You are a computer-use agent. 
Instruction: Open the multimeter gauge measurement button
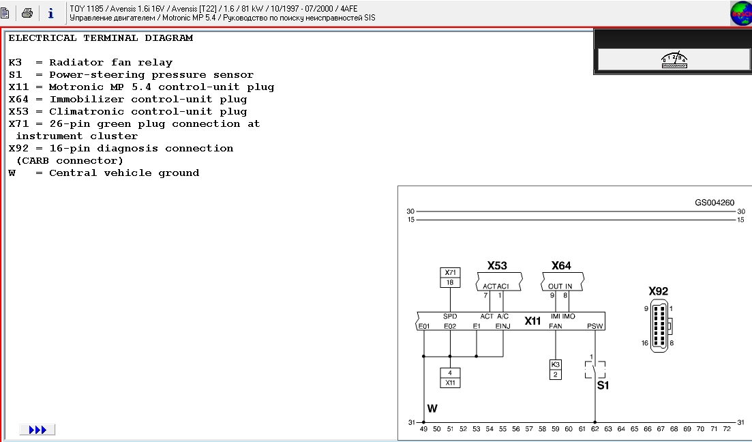click(673, 60)
